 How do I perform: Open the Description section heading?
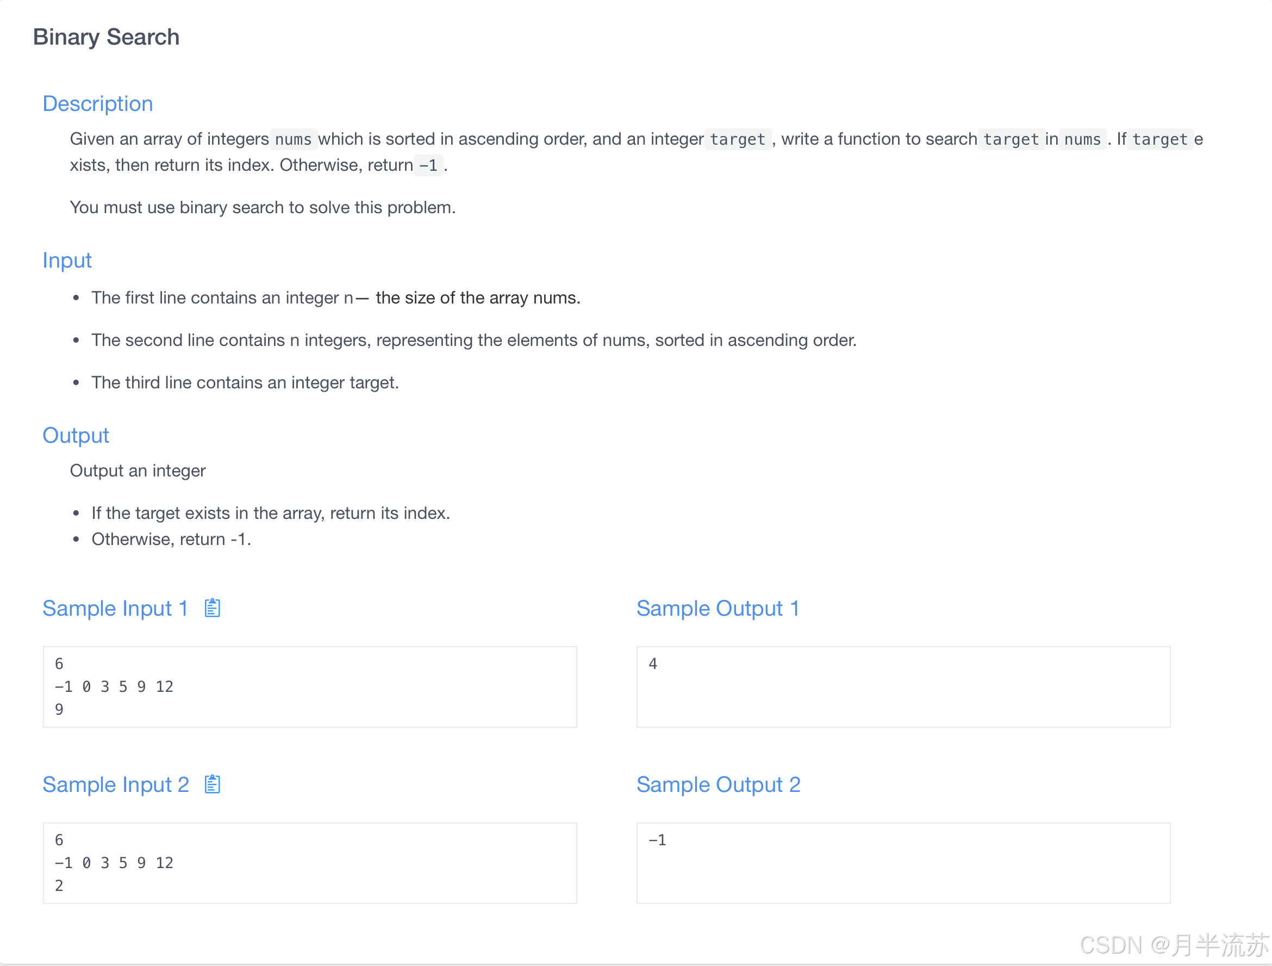coord(97,103)
